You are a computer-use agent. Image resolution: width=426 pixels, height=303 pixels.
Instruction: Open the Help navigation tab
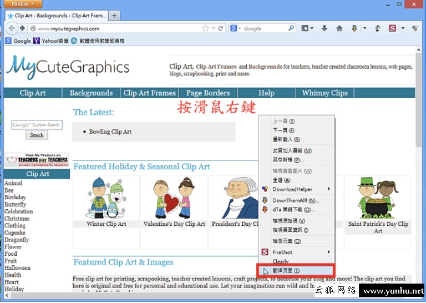[x=266, y=93]
